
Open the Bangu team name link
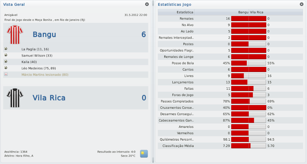coord(44,34)
